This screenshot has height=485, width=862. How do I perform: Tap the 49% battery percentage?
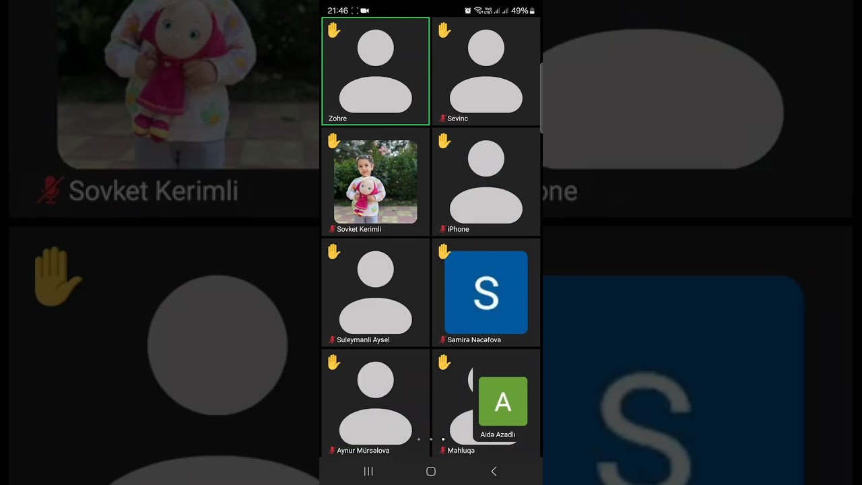[x=520, y=11]
